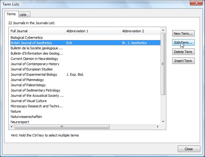Screen dimensions: 205x157
Task: Switch to the Lists tab
Action: tap(23, 15)
